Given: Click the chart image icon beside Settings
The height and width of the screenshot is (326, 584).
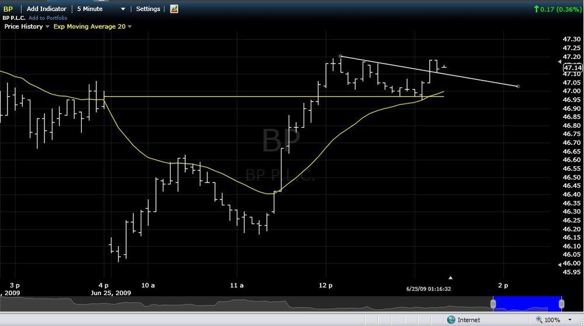Looking at the screenshot, I should 174,9.
